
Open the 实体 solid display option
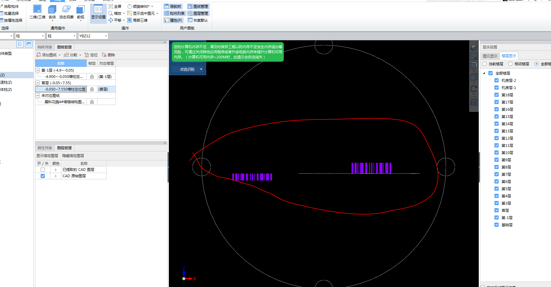[52, 12]
